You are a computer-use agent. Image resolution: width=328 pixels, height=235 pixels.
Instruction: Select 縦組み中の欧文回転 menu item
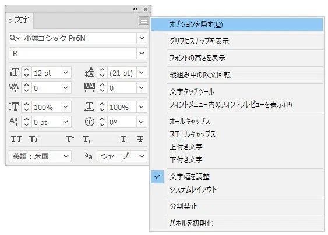tap(237, 75)
